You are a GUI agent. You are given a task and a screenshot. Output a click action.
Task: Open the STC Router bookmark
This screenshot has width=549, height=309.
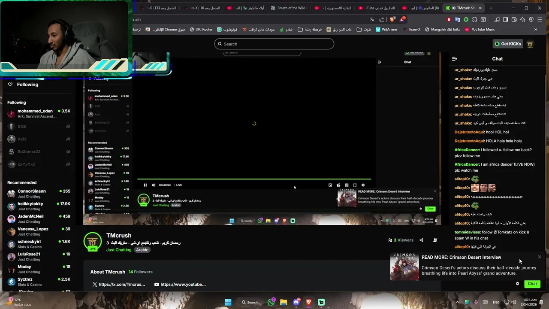tap(201, 30)
